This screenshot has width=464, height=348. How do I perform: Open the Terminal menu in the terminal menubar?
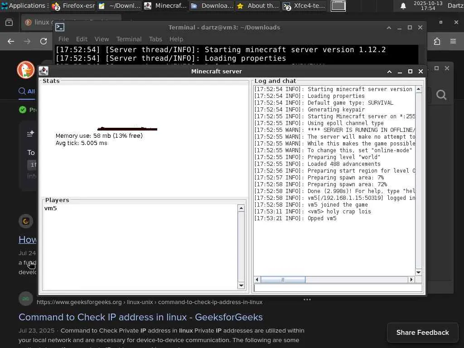tap(129, 39)
